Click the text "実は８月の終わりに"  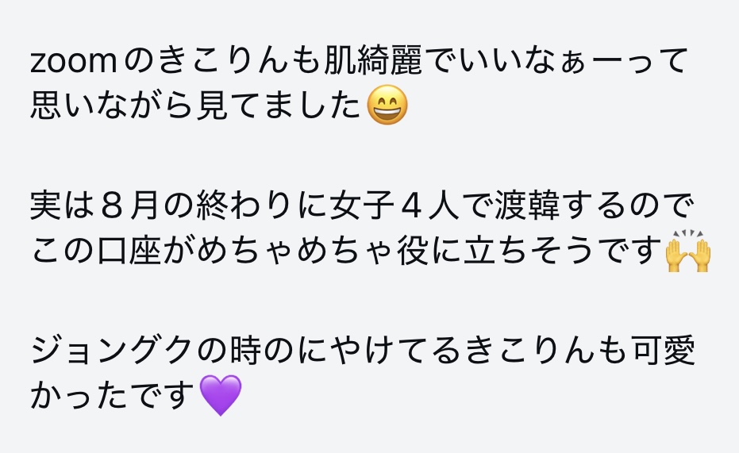[x=179, y=205]
